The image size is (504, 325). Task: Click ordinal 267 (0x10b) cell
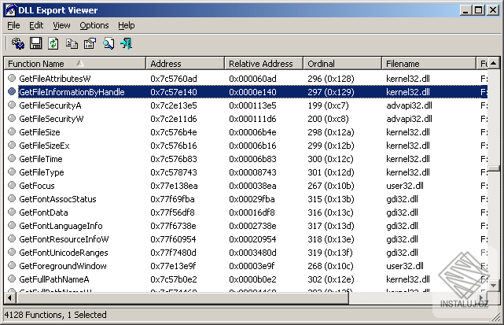pyautogui.click(x=331, y=186)
